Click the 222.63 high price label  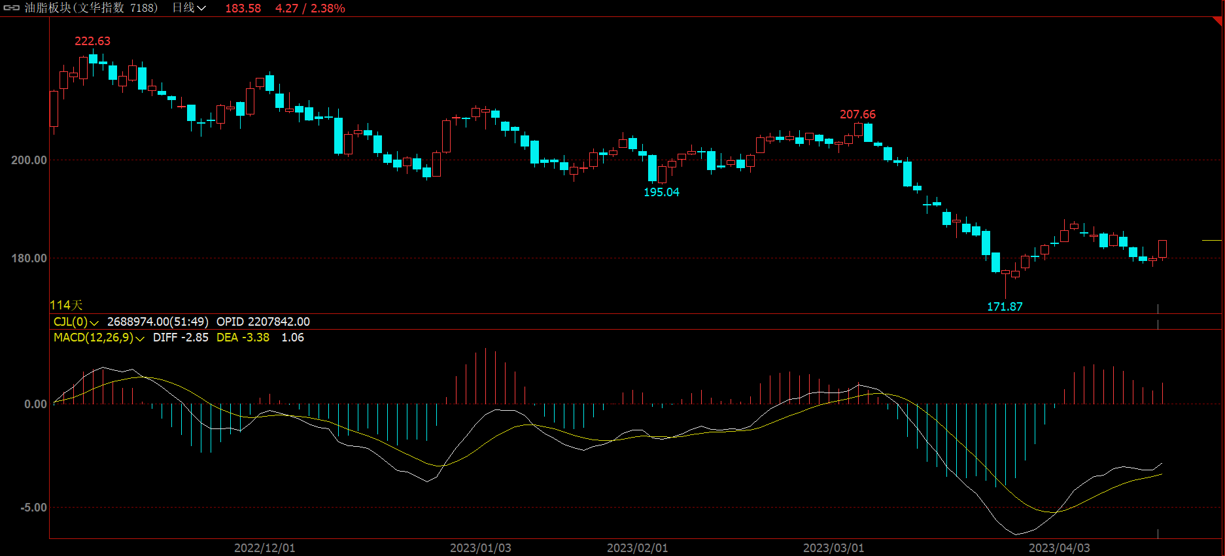pyautogui.click(x=92, y=41)
